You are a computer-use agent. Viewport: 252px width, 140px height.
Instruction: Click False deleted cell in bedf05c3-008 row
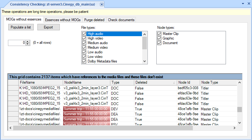pos(155,88)
